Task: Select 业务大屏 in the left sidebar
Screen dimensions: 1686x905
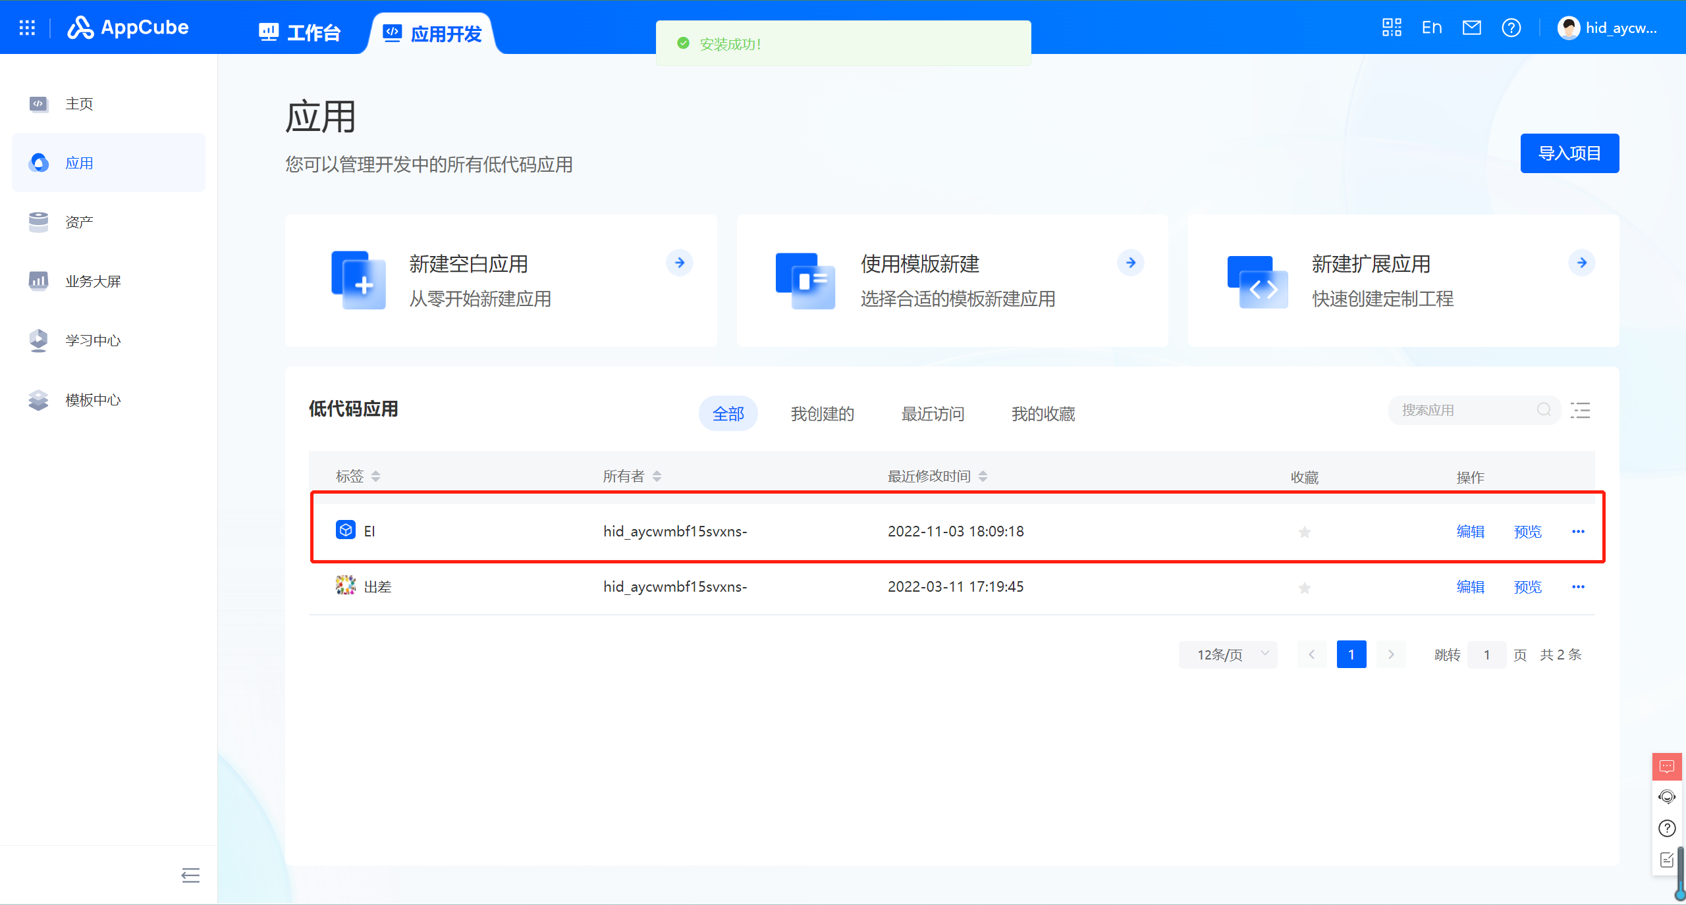Action: [92, 281]
